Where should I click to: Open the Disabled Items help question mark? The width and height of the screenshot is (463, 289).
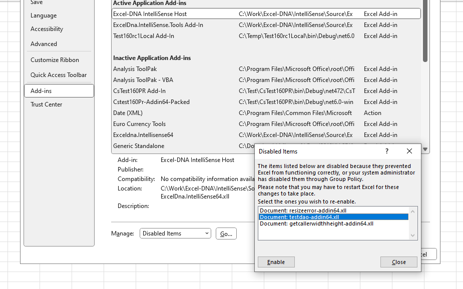coord(387,151)
